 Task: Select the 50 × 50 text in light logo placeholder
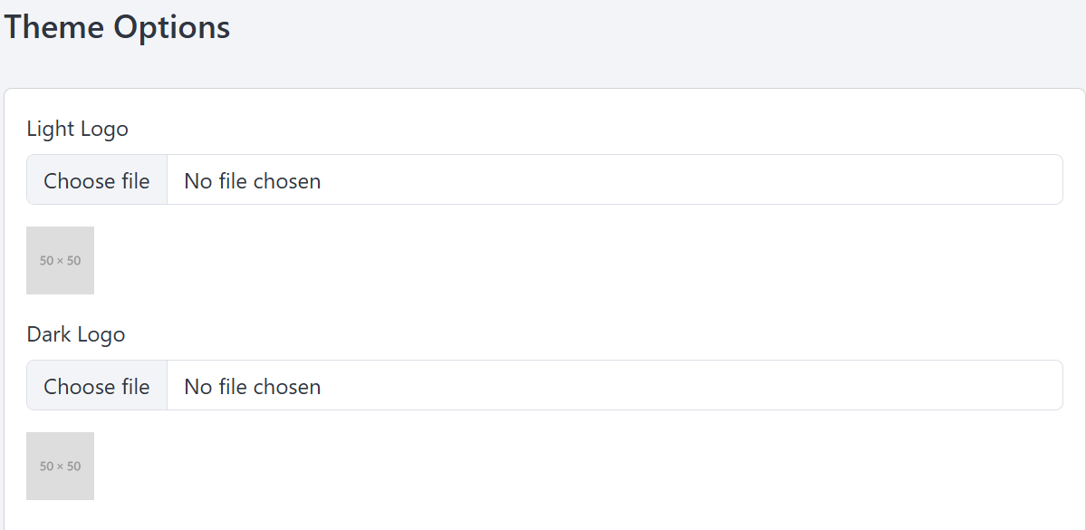click(x=61, y=261)
